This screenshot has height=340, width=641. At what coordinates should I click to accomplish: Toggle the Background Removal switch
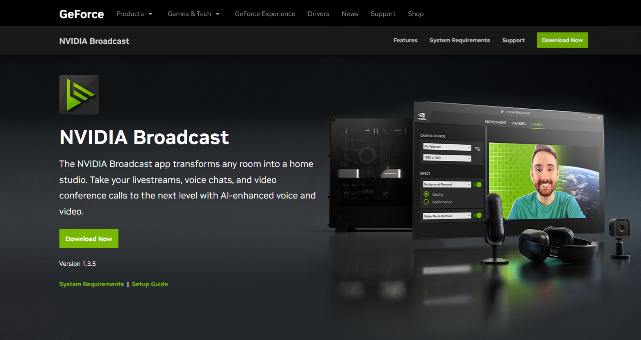tap(477, 185)
